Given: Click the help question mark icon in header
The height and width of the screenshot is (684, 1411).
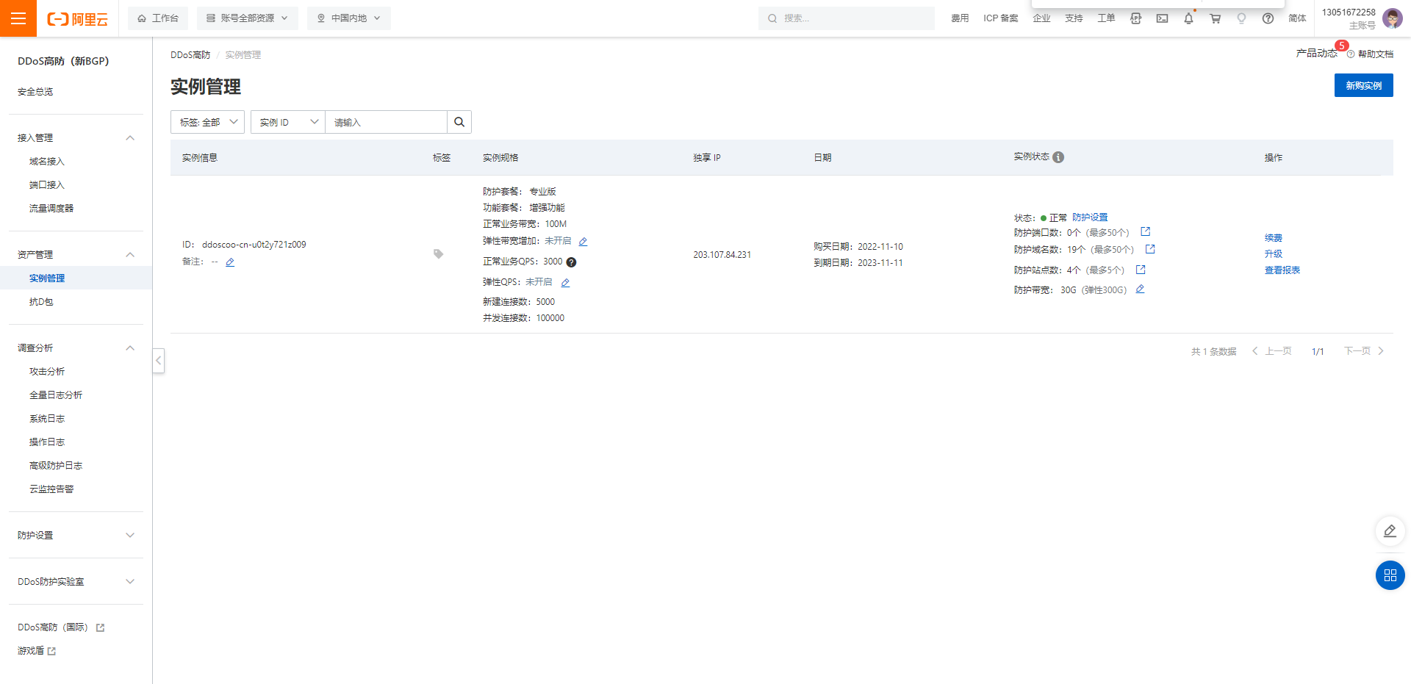Looking at the screenshot, I should click(x=1268, y=18).
